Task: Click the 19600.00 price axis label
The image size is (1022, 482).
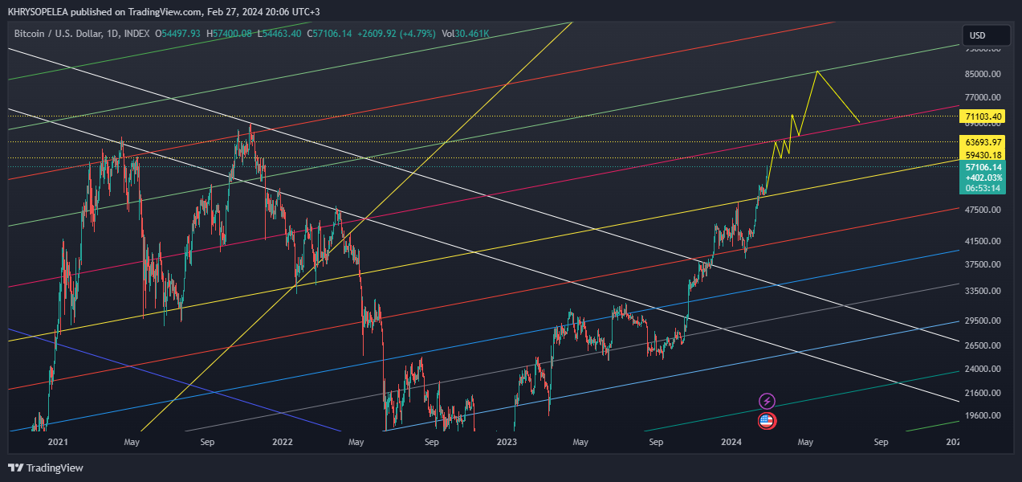Action: (983, 416)
